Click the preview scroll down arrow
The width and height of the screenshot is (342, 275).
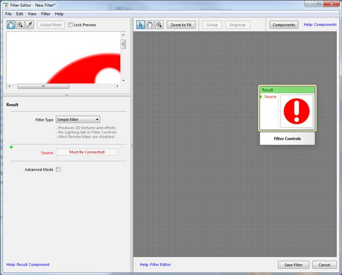coord(123,80)
